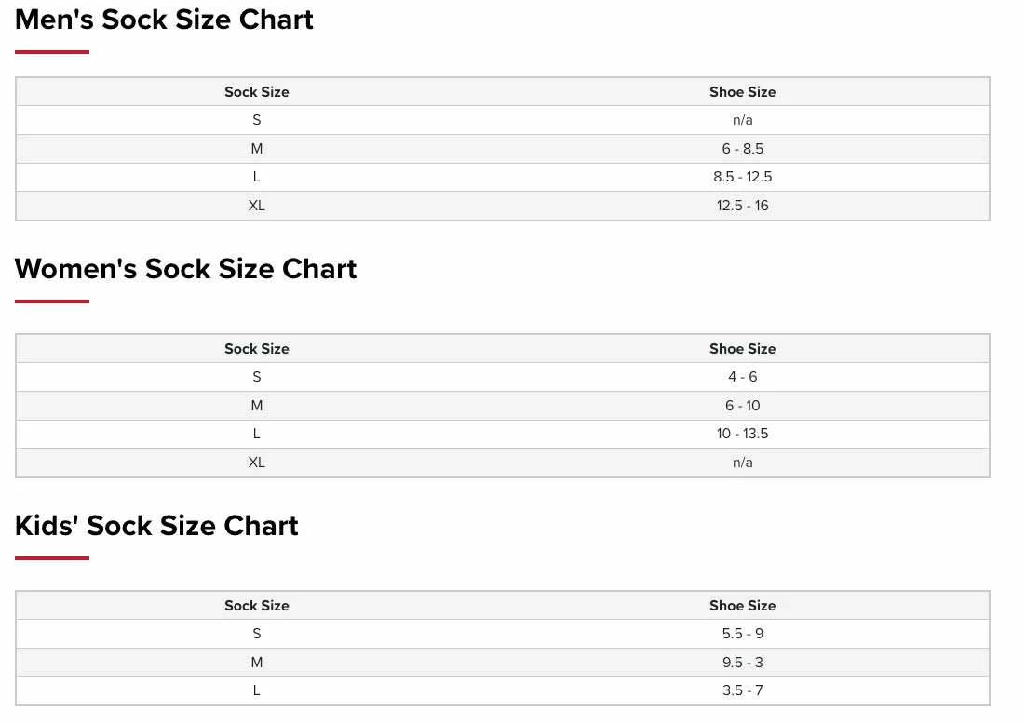Click the S size in Kids' chart
The width and height of the screenshot is (1026, 724).
(257, 634)
